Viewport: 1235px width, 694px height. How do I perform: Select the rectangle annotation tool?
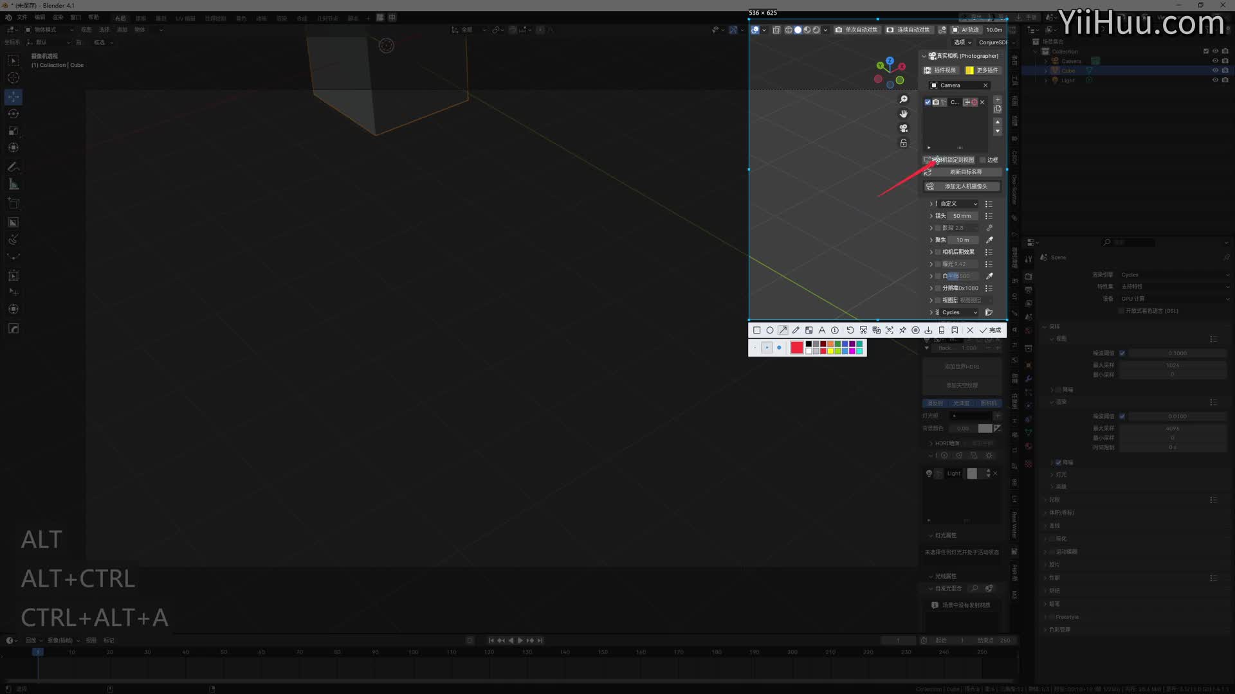pos(756,330)
